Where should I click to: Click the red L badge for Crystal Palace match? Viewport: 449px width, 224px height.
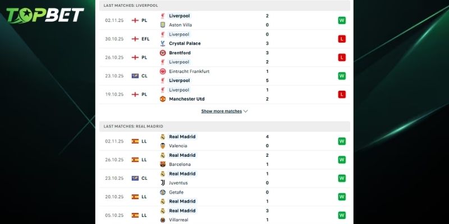click(x=341, y=39)
